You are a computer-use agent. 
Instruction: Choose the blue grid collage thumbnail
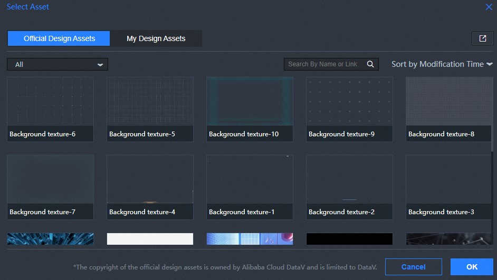(x=250, y=239)
